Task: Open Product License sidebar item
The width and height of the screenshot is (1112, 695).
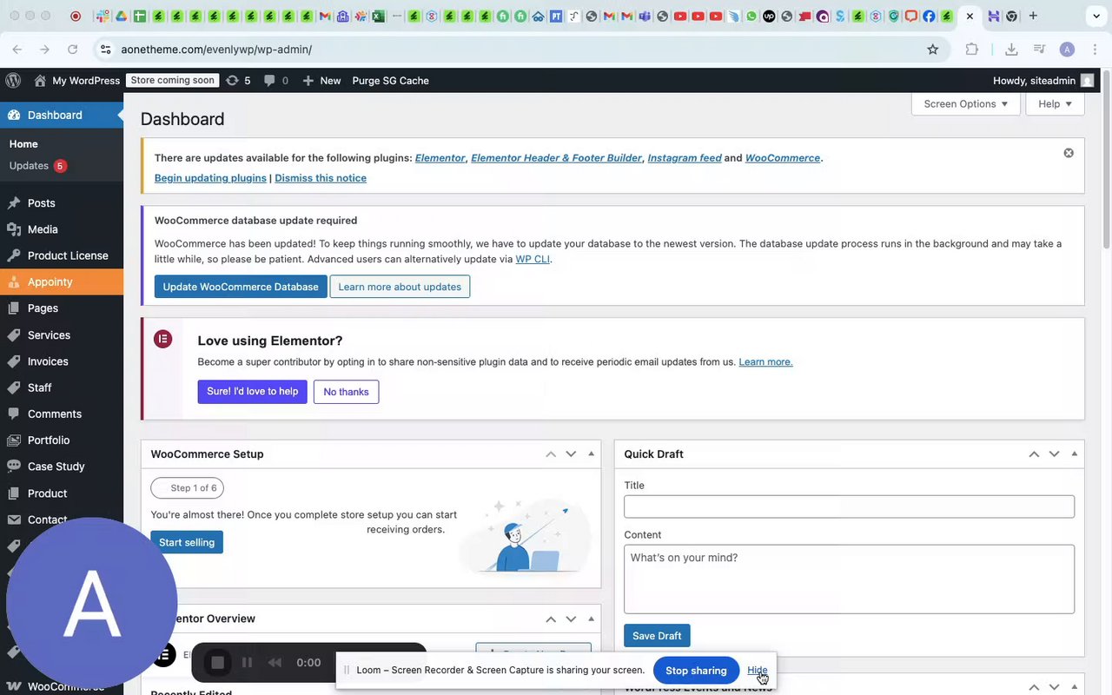Action: pyautogui.click(x=62, y=255)
